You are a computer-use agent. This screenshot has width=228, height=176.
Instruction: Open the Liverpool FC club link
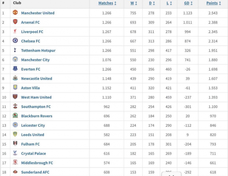tap(32, 32)
